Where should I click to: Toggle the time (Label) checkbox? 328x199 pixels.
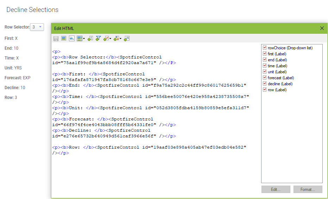point(265,66)
